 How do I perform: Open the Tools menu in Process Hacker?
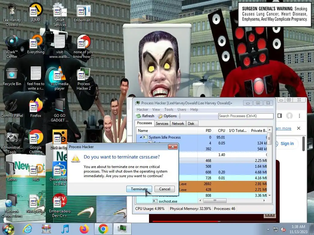point(169,110)
